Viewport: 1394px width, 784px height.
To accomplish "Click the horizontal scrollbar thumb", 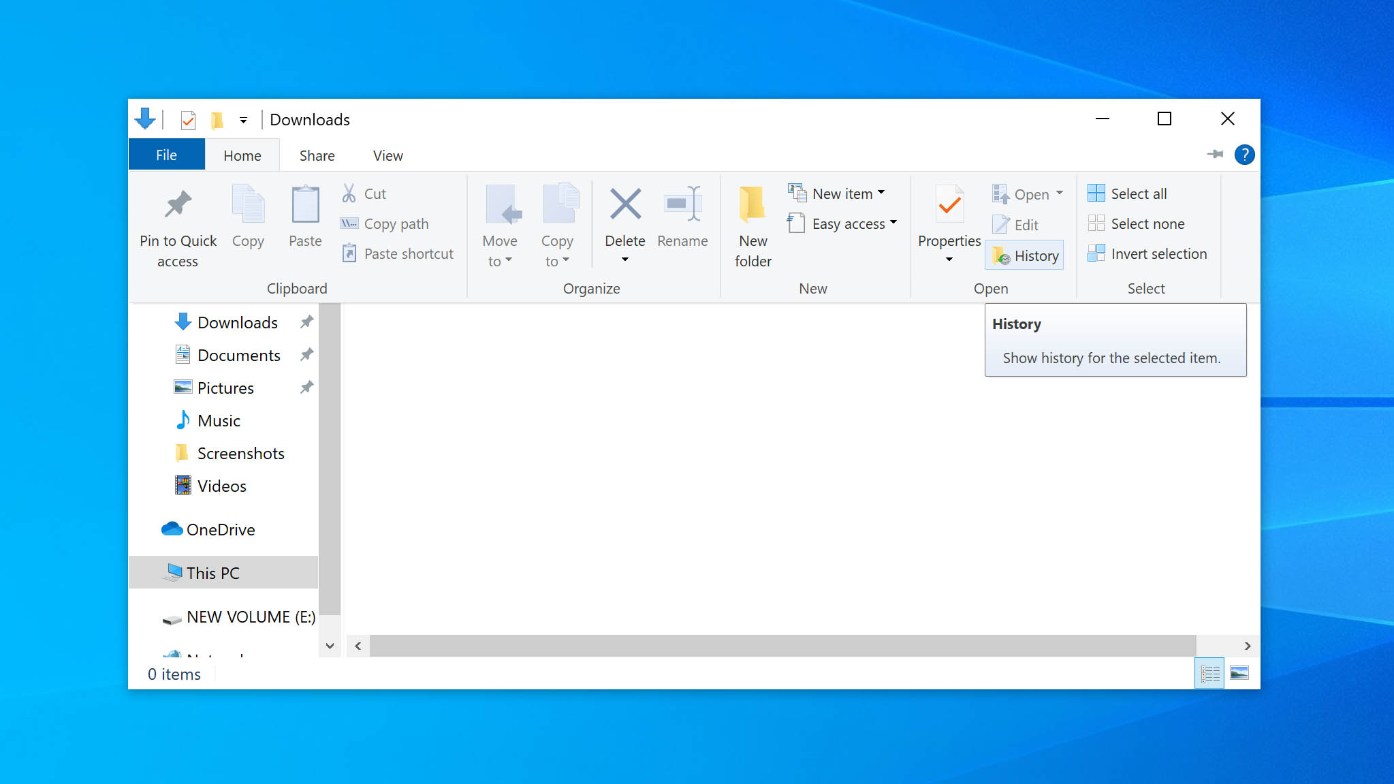I will click(783, 646).
